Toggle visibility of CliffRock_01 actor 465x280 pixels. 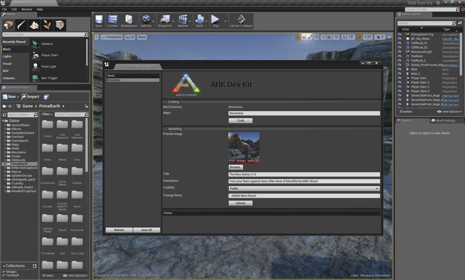coord(400,43)
